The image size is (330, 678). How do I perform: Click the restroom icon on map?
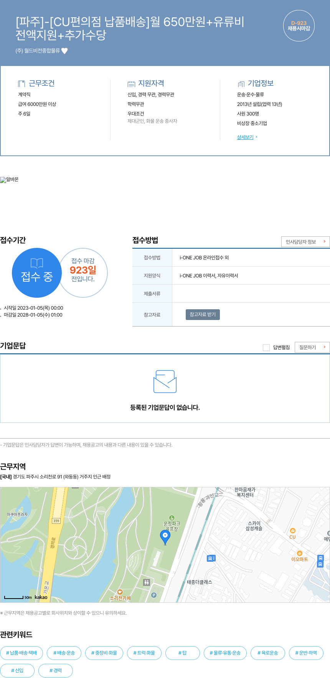click(147, 582)
